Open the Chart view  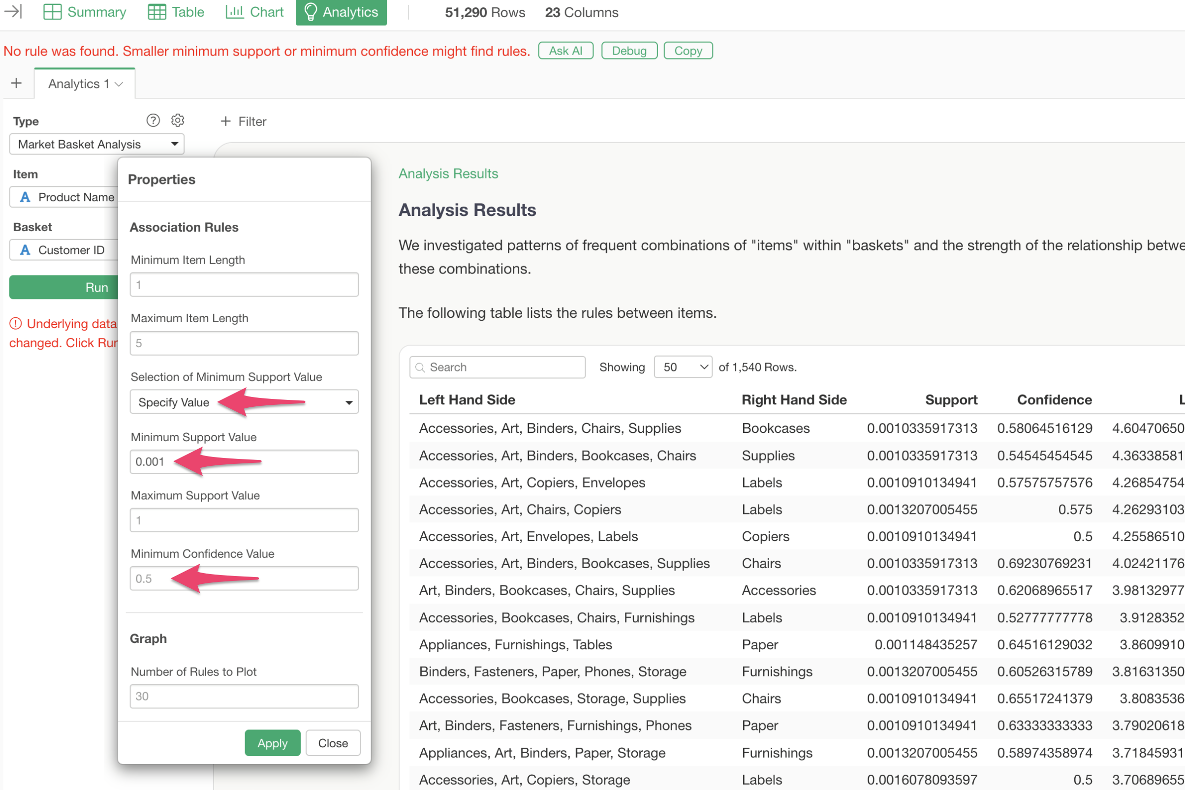tap(254, 12)
